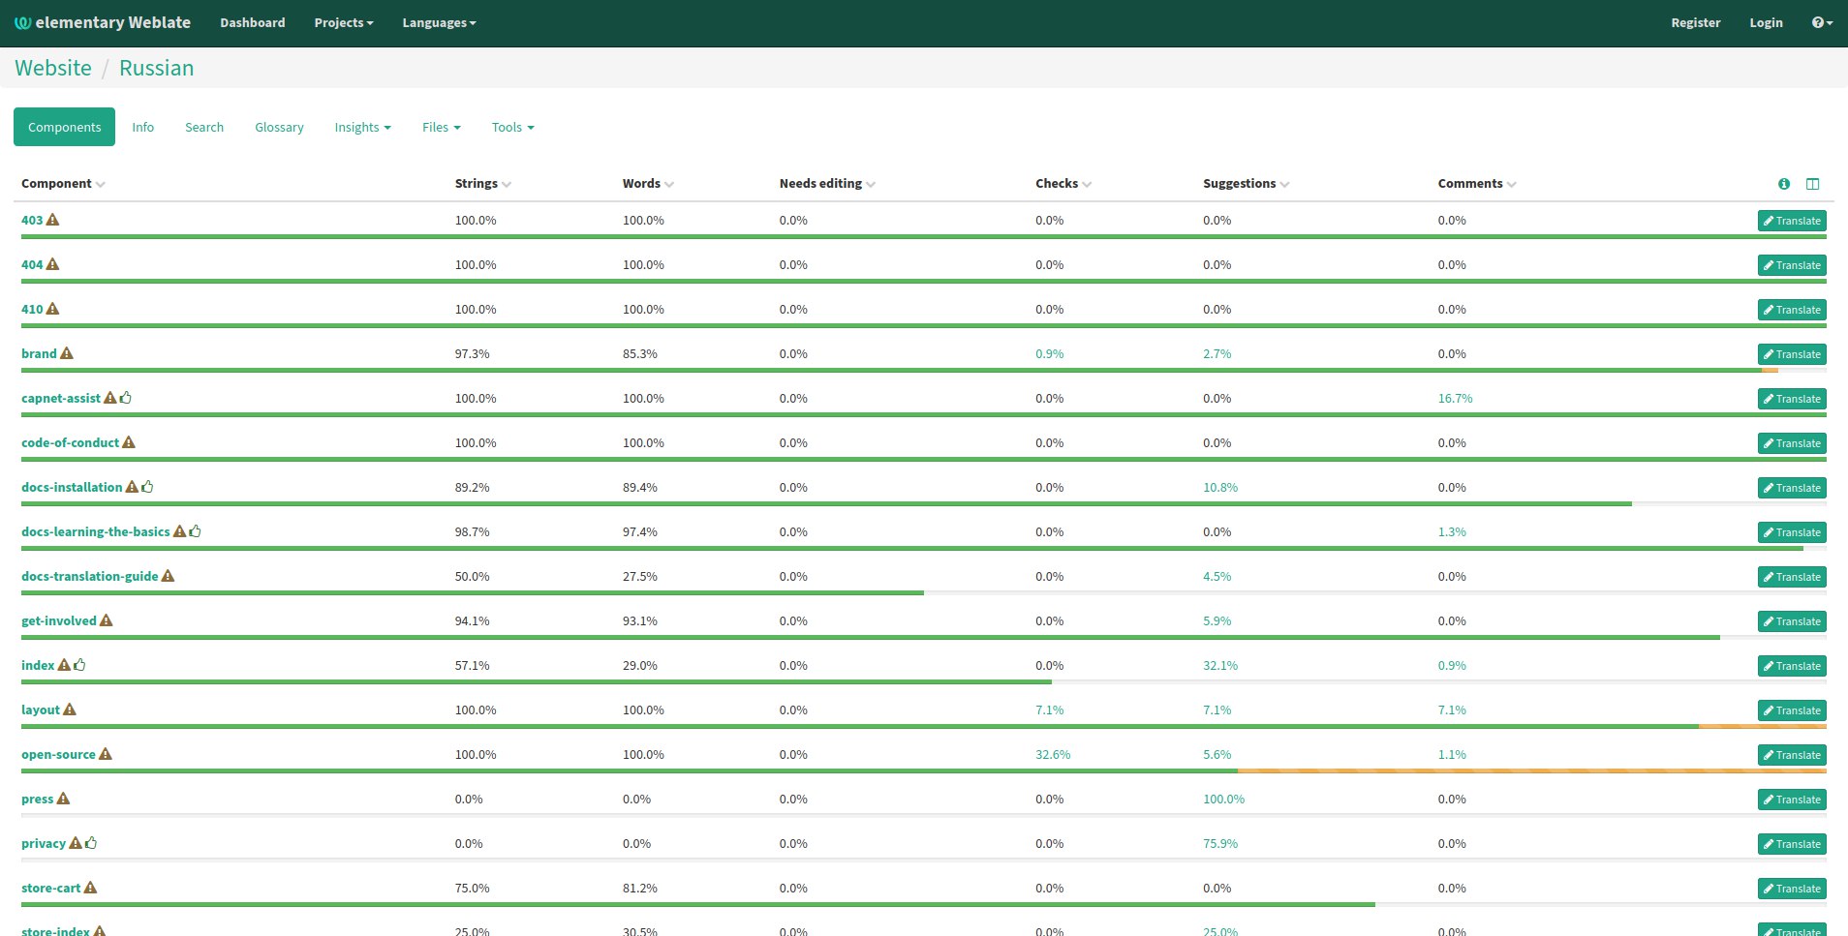This screenshot has height=936, width=1848.
Task: Open Russian breadcrumb link
Action: [156, 68]
